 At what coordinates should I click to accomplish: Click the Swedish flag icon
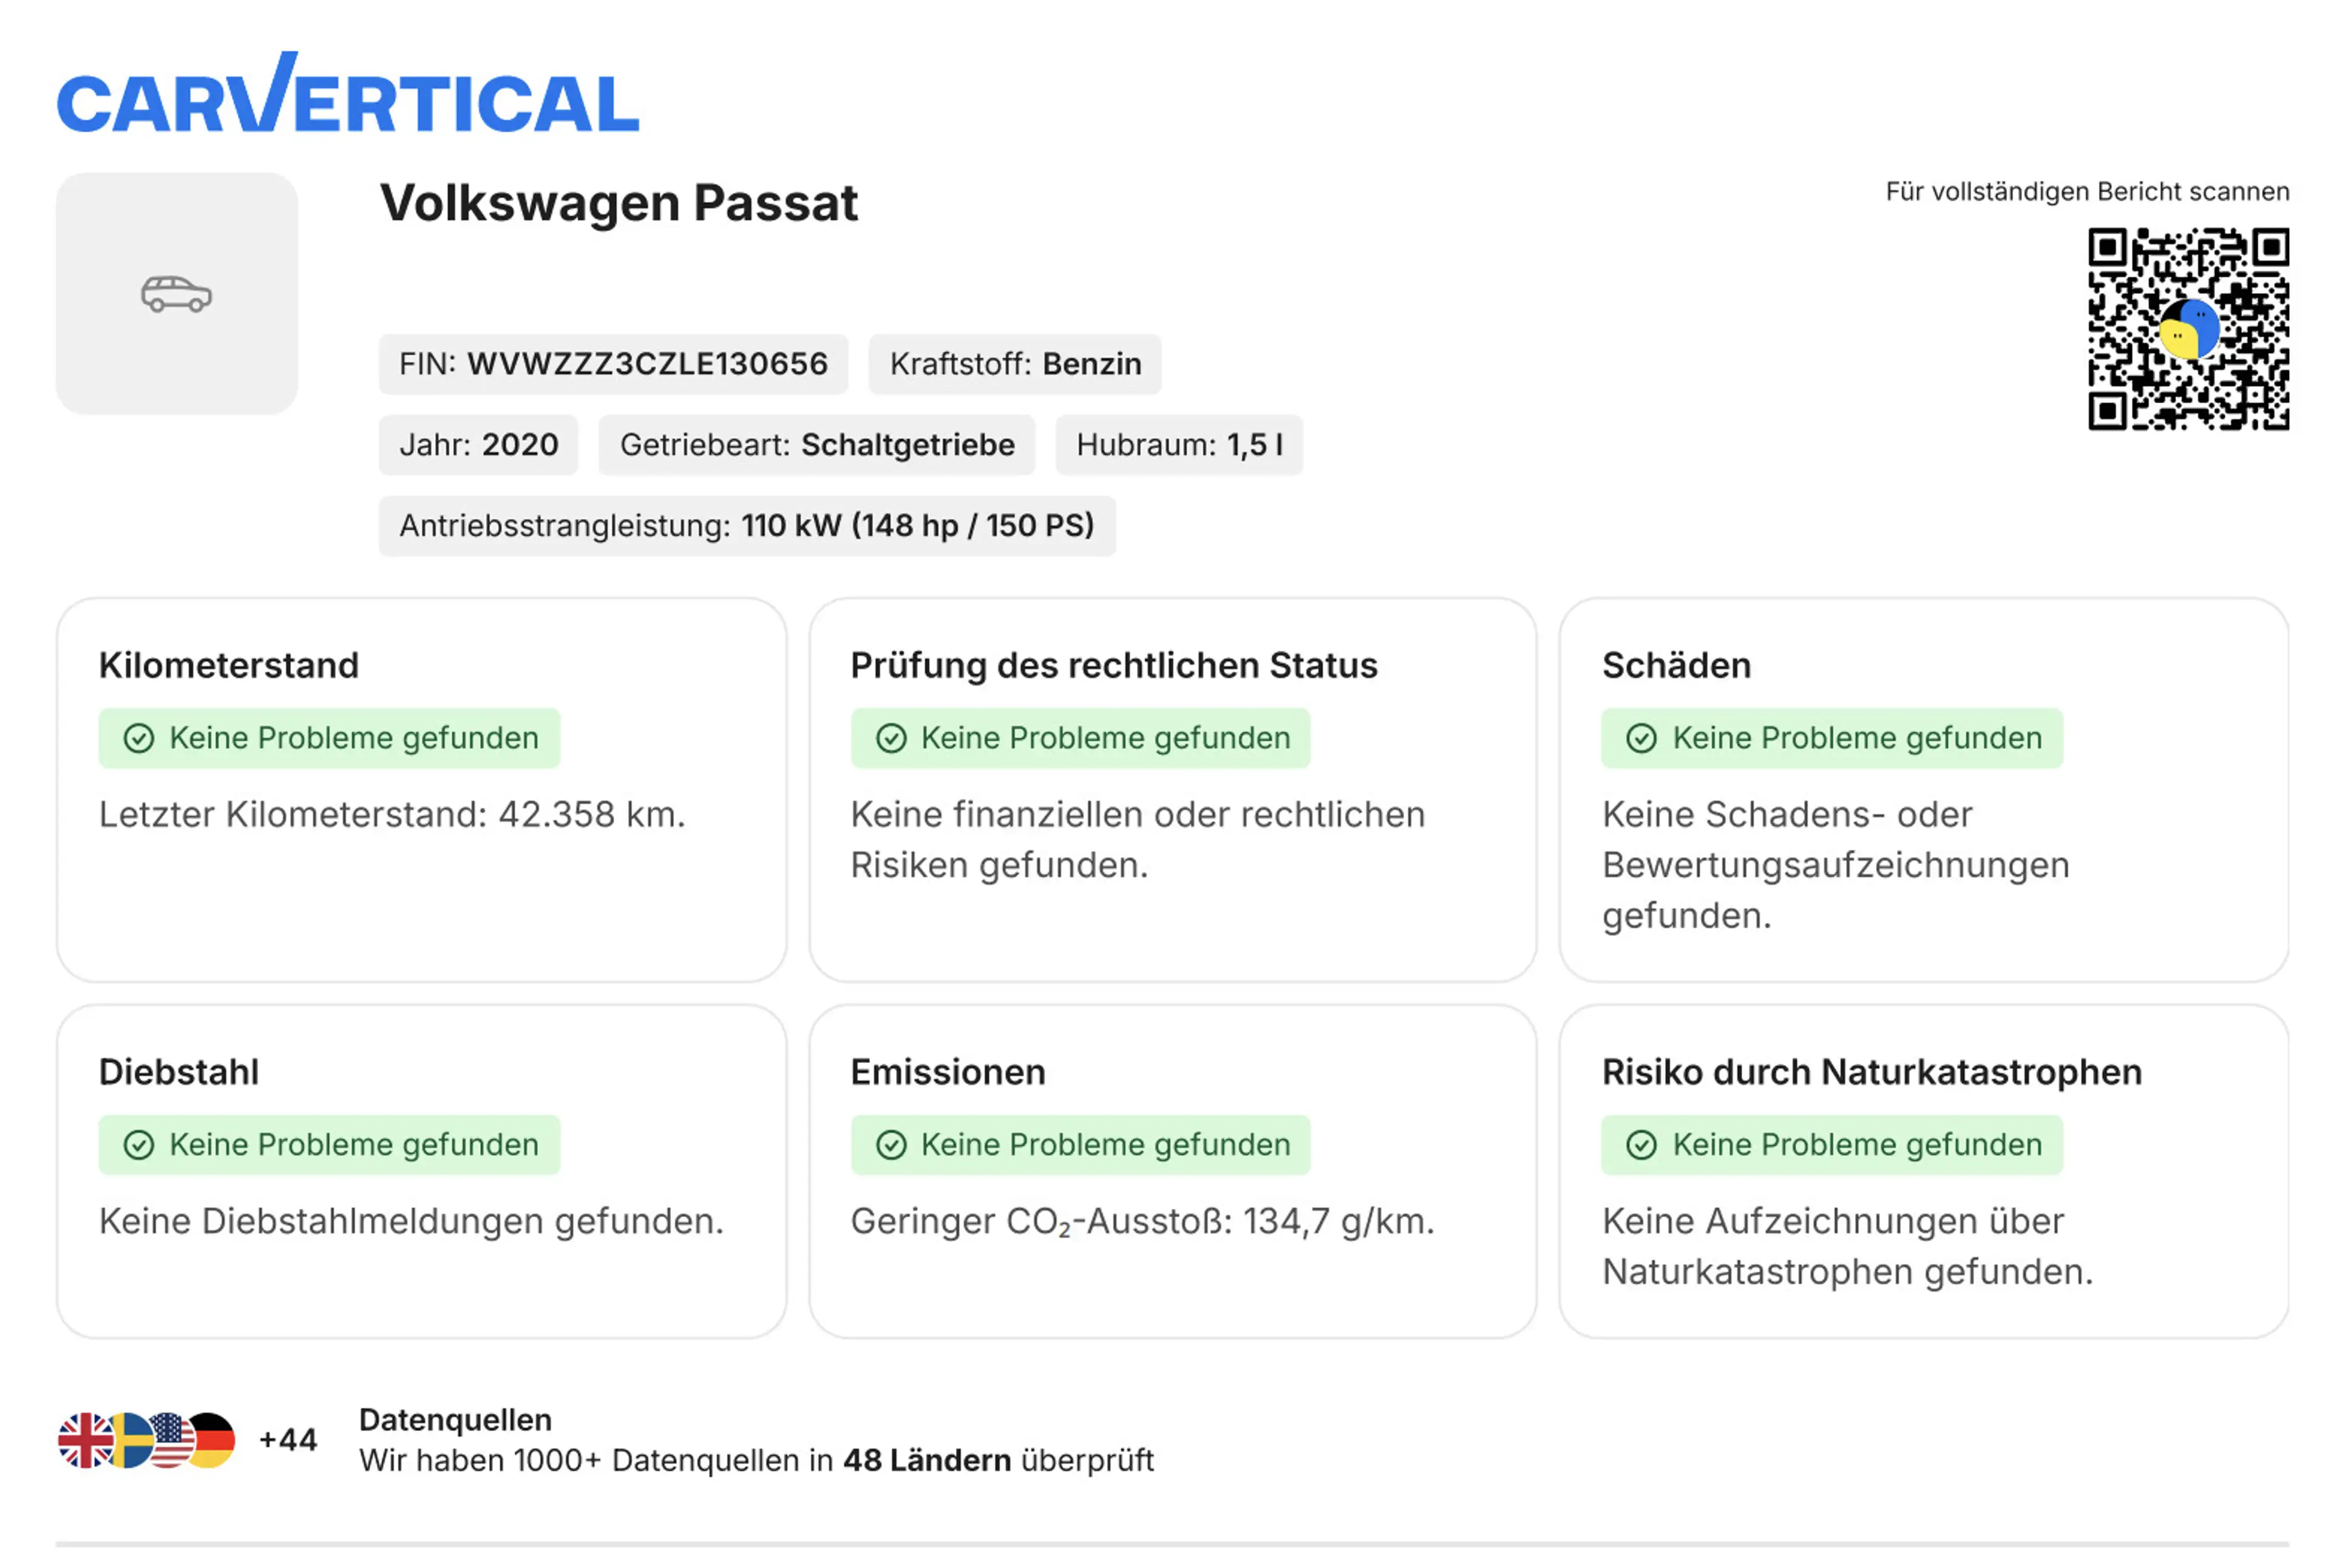[130, 1440]
